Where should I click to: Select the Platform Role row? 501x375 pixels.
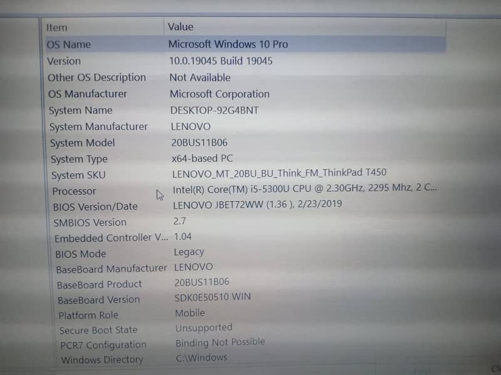(x=88, y=316)
